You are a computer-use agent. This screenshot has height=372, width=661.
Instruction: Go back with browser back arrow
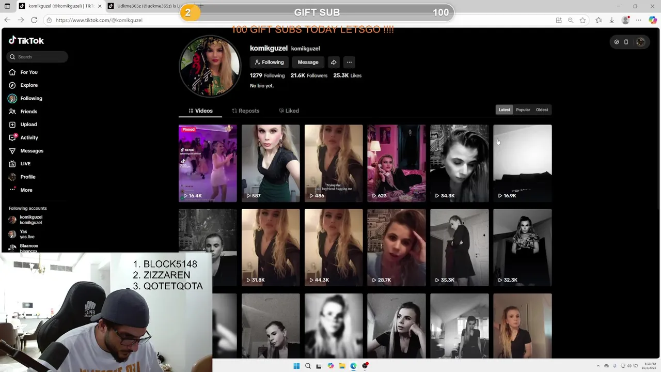coord(7,20)
